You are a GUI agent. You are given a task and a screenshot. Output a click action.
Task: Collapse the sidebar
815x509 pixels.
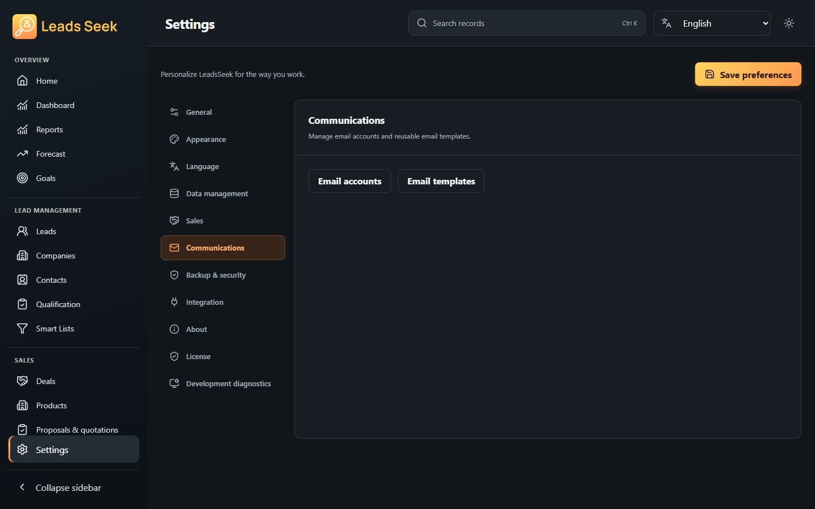(x=74, y=488)
